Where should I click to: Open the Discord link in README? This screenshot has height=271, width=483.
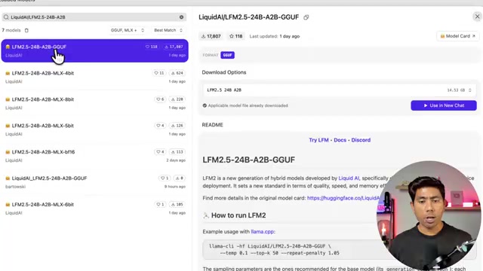[x=361, y=140]
